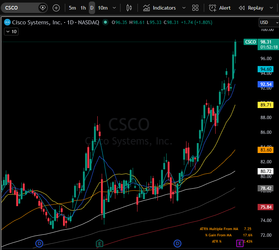
Task: Click the green E earnings marker
Action: (x=100, y=243)
